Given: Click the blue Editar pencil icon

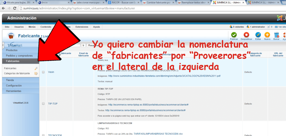Looking at the screenshot, I should point(258,35).
